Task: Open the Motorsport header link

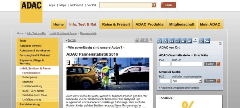Action: point(77,5)
